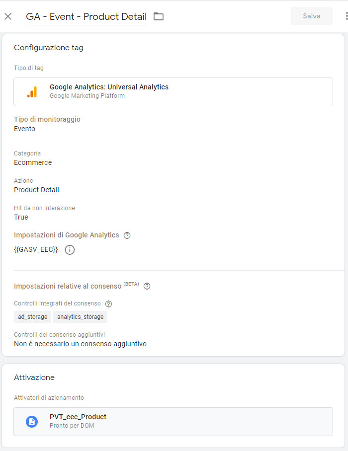The height and width of the screenshot is (451, 348).
Task: Close the tag editor panel
Action: 8,16
